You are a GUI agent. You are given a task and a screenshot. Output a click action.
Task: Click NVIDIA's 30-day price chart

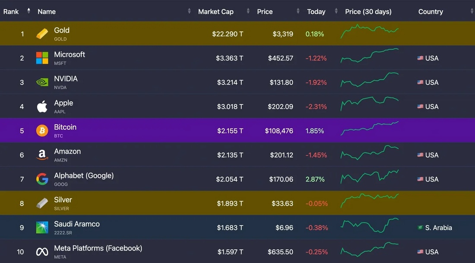click(x=370, y=80)
